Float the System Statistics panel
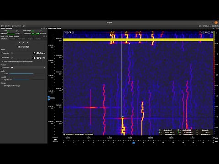Viewport: 219px width, 164px height. (x=44, y=28)
